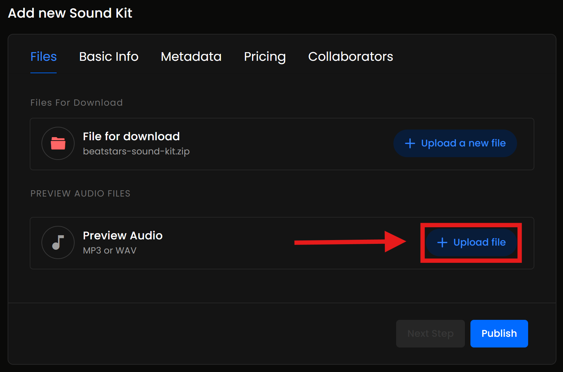Click the 'Files For Download' section label
This screenshot has height=372, width=563.
point(76,103)
